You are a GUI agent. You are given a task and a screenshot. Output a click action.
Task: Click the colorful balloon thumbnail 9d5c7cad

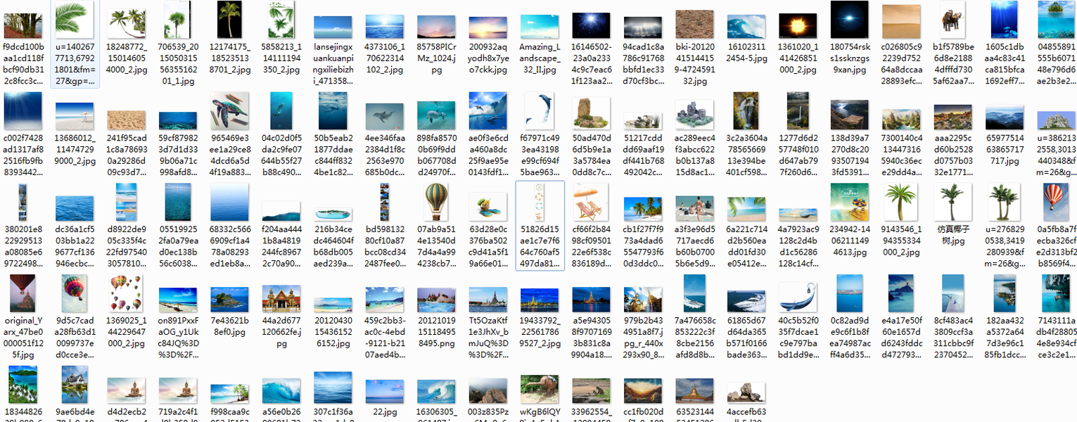coord(75,293)
